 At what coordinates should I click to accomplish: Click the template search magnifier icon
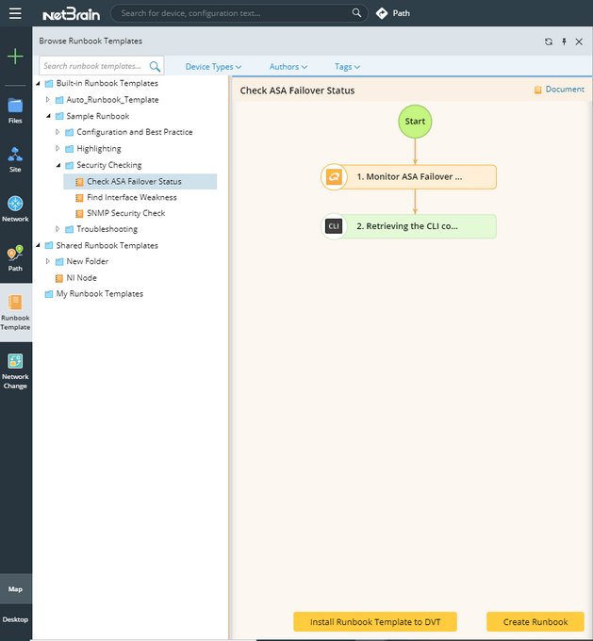point(155,66)
